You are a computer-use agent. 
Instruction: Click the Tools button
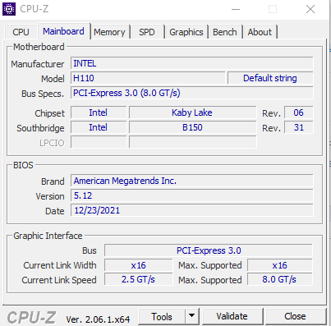tap(162, 316)
